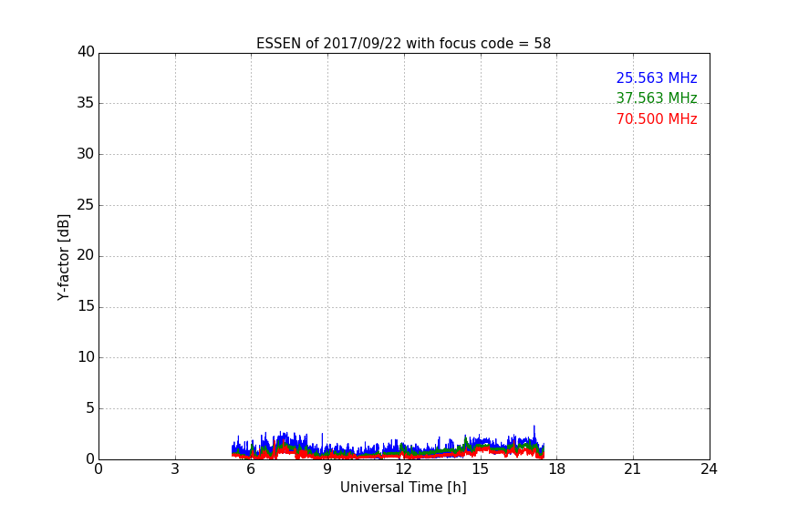Image resolution: width=788 pixels, height=525 pixels.
Task: Click the y-axis tick label 30
Action: 86,154
